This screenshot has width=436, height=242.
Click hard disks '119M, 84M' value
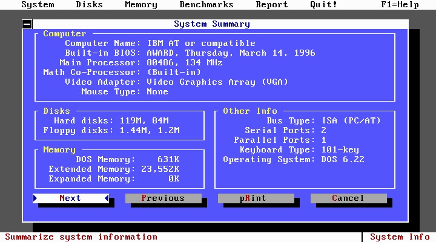tap(144, 121)
